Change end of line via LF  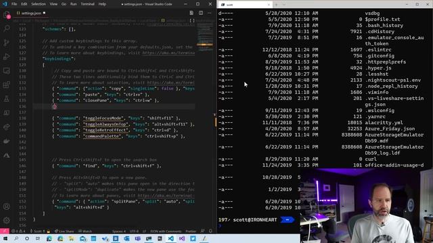pos(144,231)
